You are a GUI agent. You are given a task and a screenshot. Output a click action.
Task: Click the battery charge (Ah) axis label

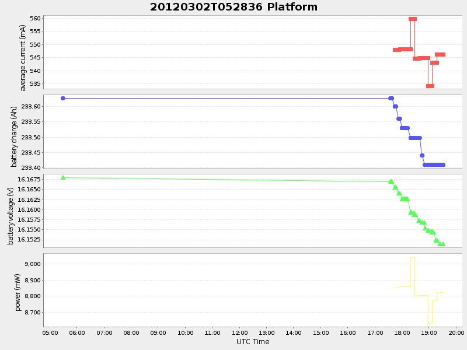tap(13, 132)
